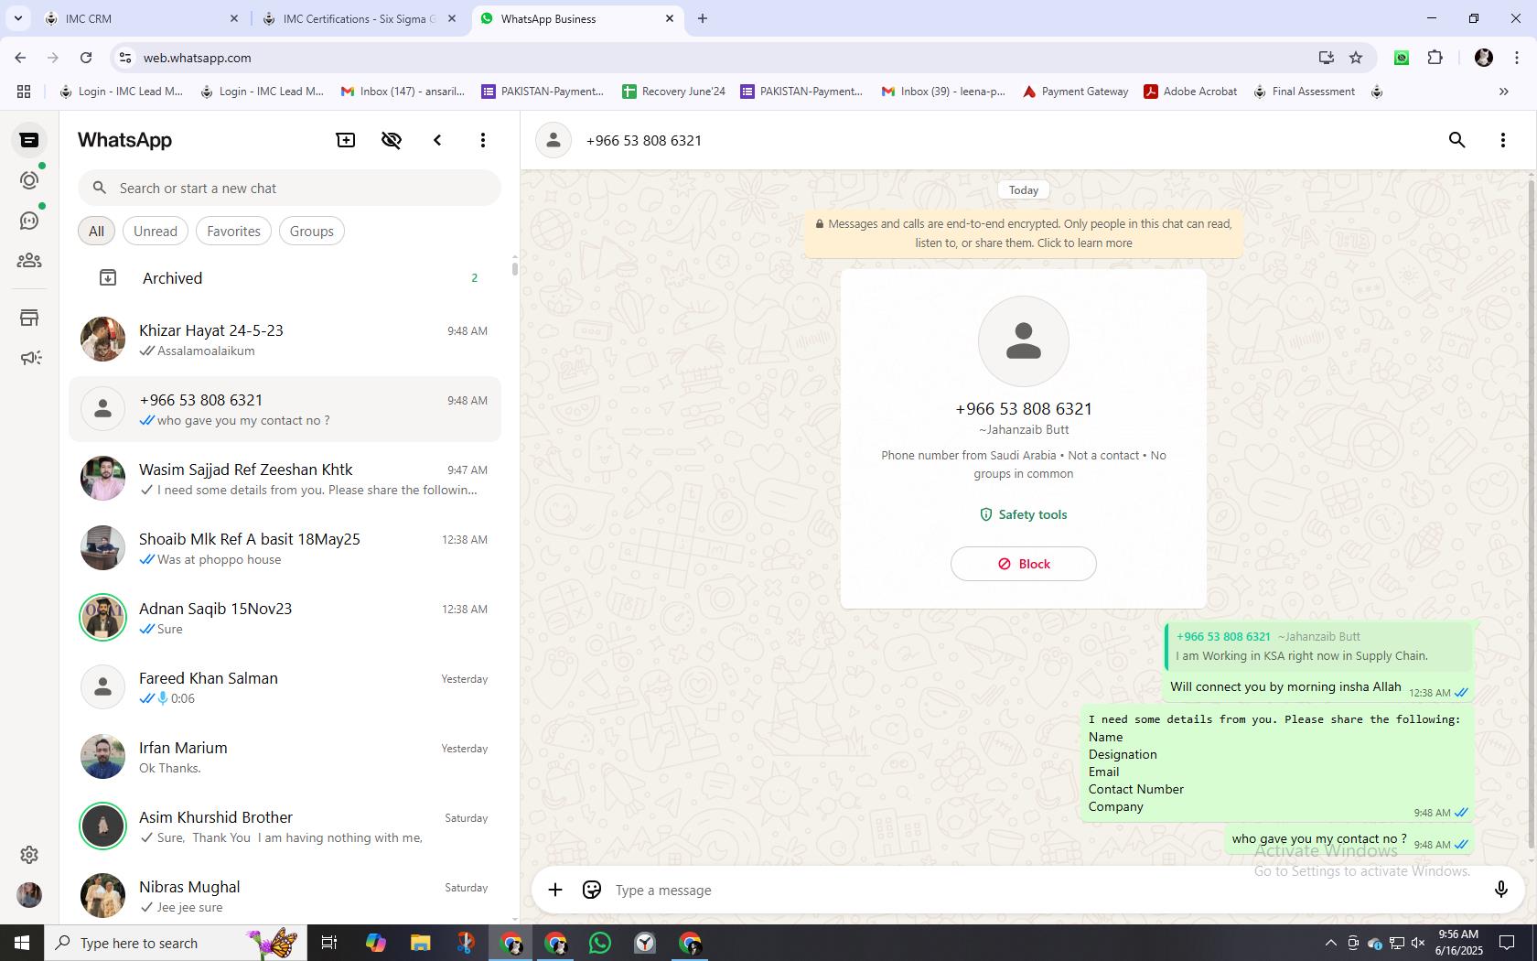Open attach plus icon in message bar
Screen dimensions: 1537x961
555,890
